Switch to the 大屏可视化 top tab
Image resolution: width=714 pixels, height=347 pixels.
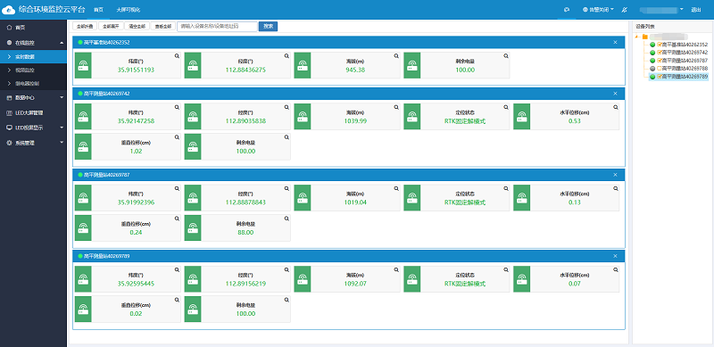129,9
